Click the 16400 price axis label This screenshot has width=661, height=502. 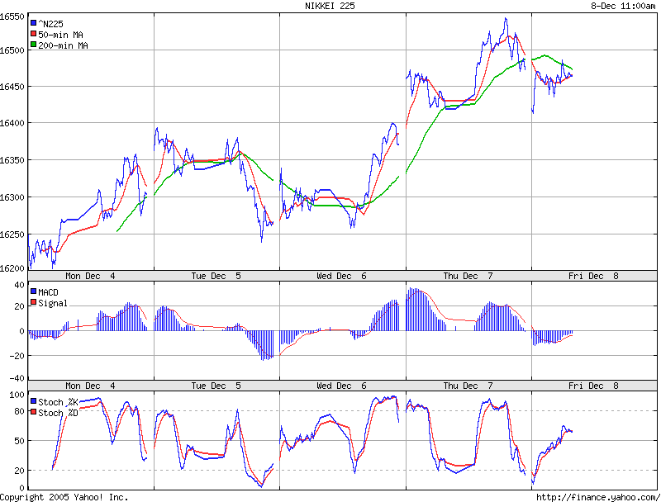(12, 123)
